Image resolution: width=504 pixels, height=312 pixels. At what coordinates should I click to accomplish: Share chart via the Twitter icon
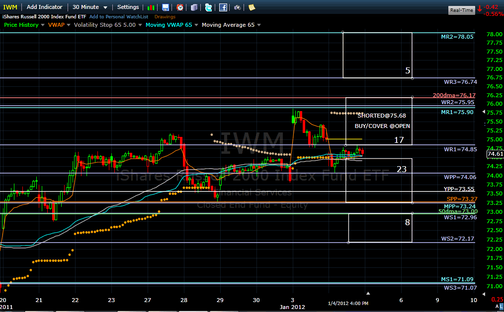209,7
